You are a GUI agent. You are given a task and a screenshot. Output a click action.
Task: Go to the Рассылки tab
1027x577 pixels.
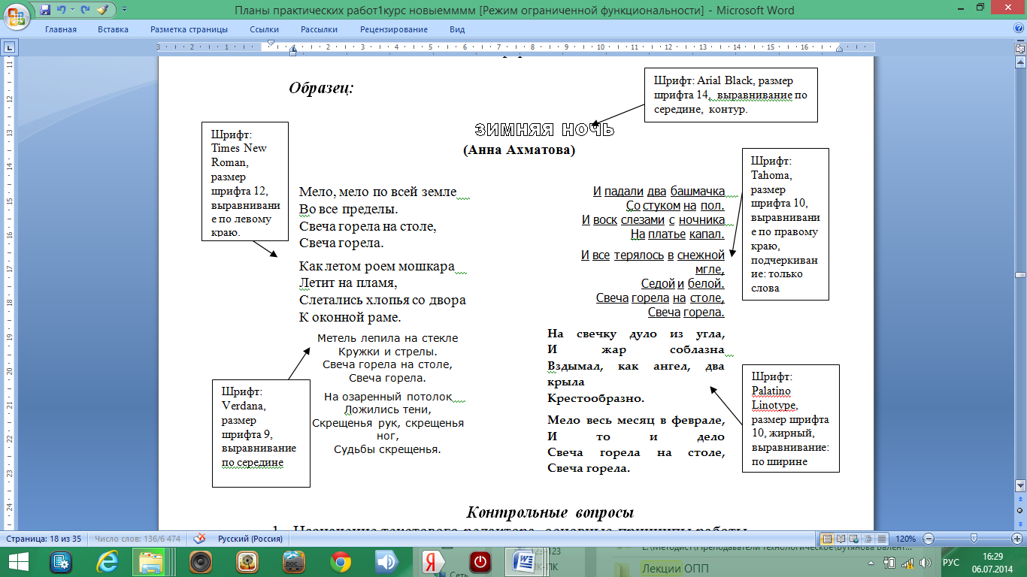click(x=320, y=29)
